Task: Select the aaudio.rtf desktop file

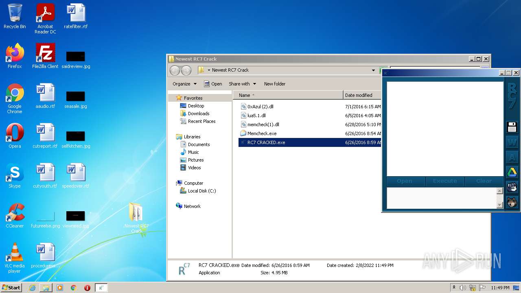Action: (45, 96)
